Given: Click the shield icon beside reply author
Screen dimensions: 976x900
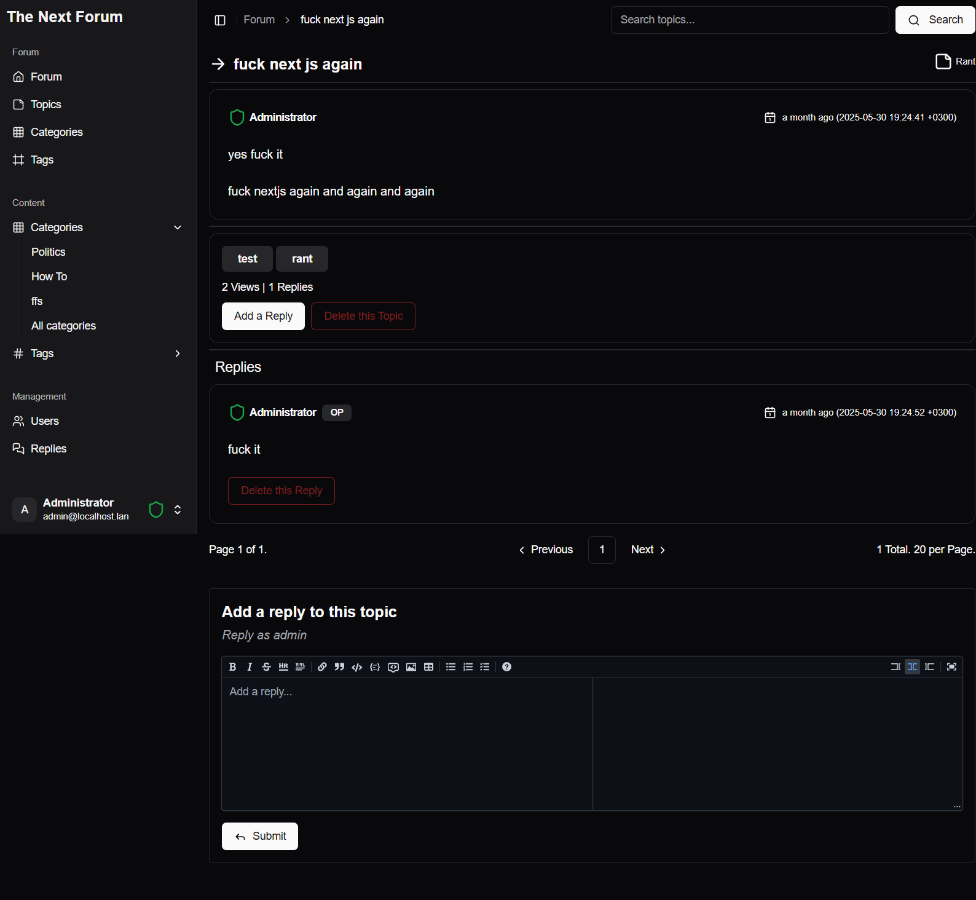Looking at the screenshot, I should click(237, 412).
